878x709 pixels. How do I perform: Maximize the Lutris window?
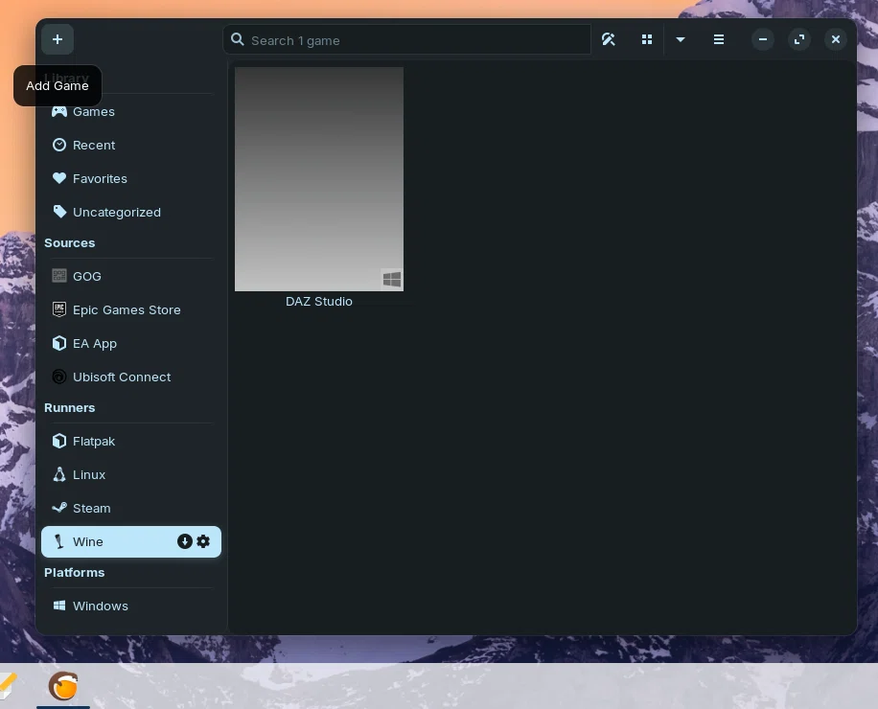[799, 39]
